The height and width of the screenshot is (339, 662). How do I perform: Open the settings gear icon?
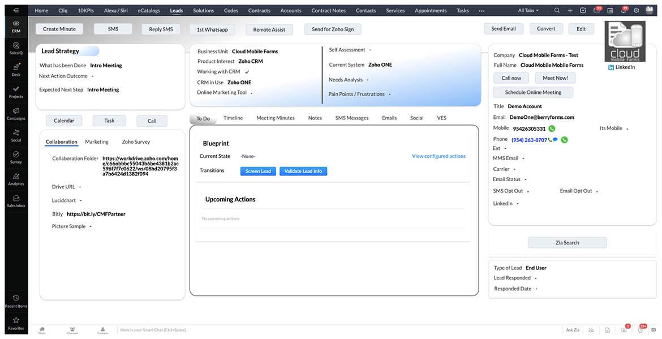pyautogui.click(x=637, y=10)
